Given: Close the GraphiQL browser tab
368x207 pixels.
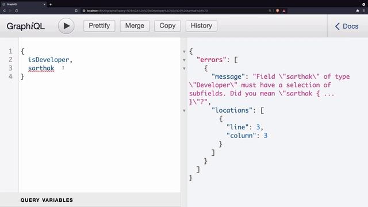Looking at the screenshot, I should coord(44,4).
